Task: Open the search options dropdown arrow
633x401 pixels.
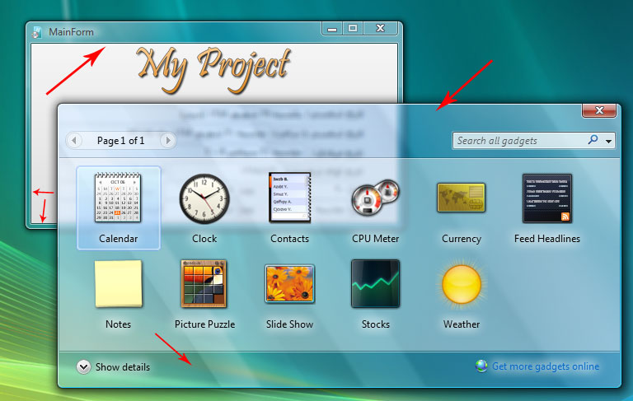Action: click(x=608, y=141)
